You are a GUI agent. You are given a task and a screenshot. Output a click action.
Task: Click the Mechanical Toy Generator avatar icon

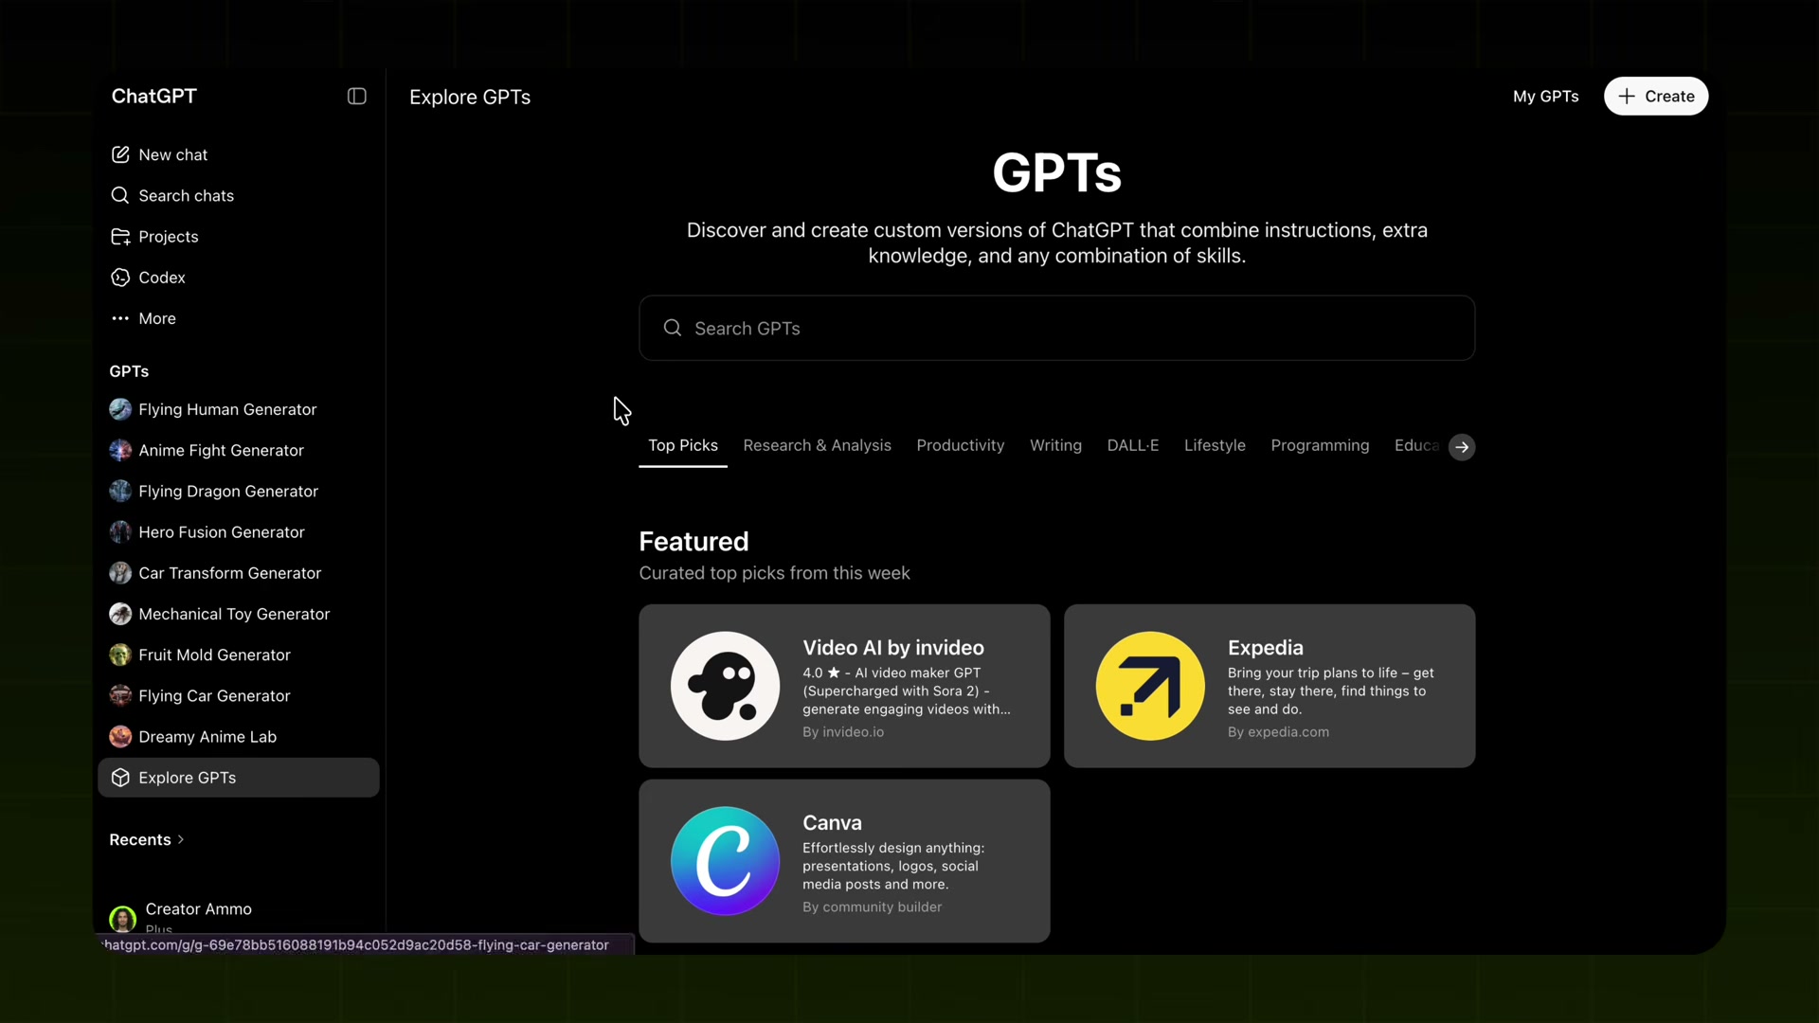pyautogui.click(x=120, y=614)
